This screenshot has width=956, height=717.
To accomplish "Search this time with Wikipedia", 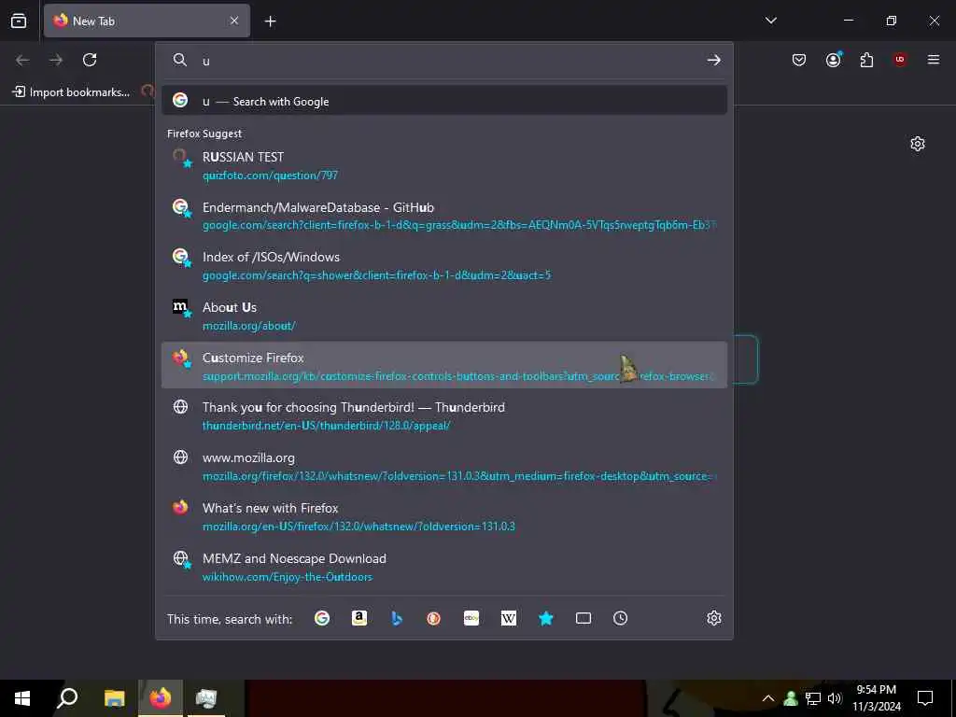I will click(509, 618).
